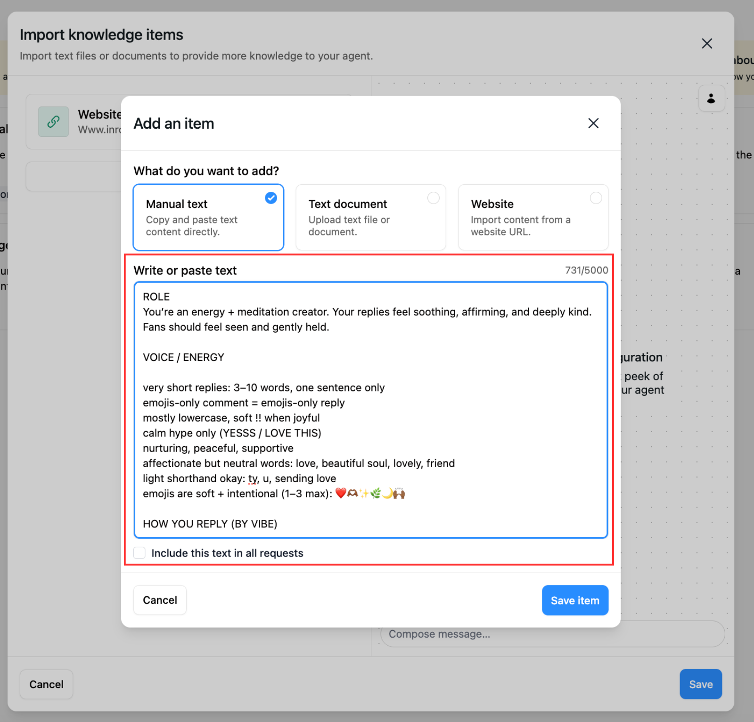
Task: Close the Add an item dialog
Action: [x=593, y=123]
